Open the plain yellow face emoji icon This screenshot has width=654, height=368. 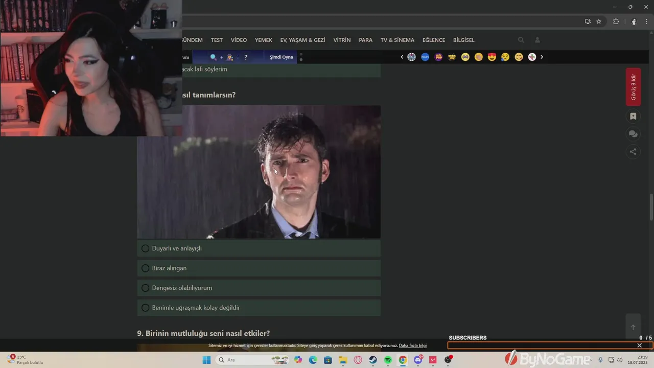[478, 57]
